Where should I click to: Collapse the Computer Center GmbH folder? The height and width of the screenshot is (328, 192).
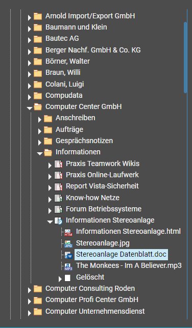(x=30, y=108)
